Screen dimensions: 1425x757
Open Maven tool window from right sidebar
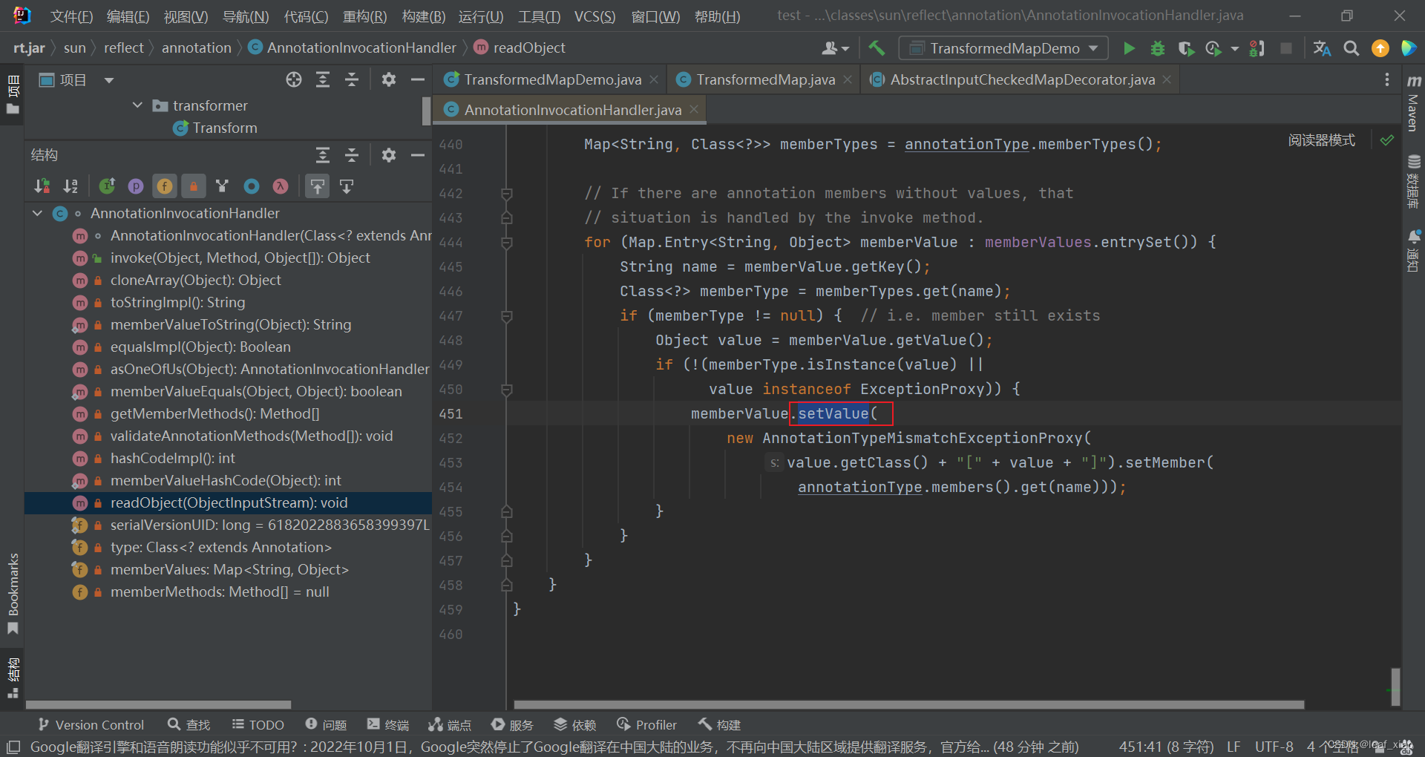pyautogui.click(x=1413, y=102)
